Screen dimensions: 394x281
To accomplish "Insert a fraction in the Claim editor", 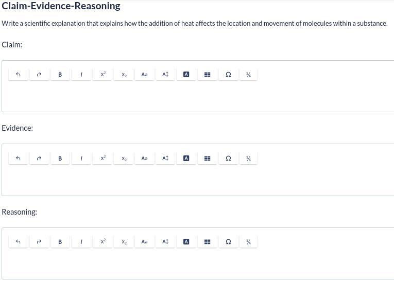I will (x=248, y=75).
